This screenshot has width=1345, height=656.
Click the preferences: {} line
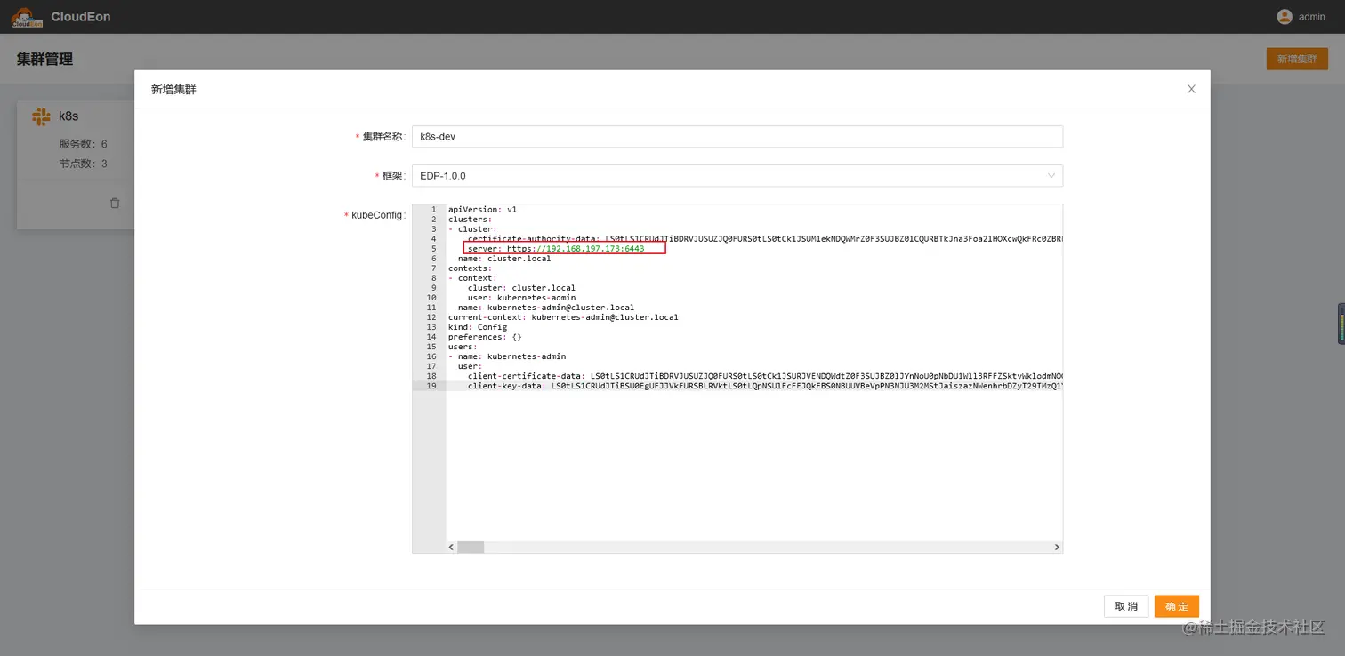point(485,337)
